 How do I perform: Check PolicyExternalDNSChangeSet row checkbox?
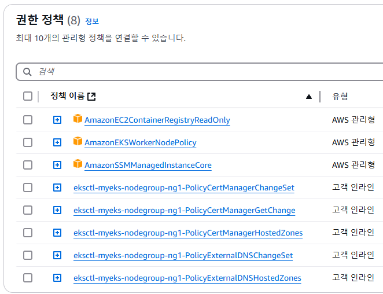(28, 255)
